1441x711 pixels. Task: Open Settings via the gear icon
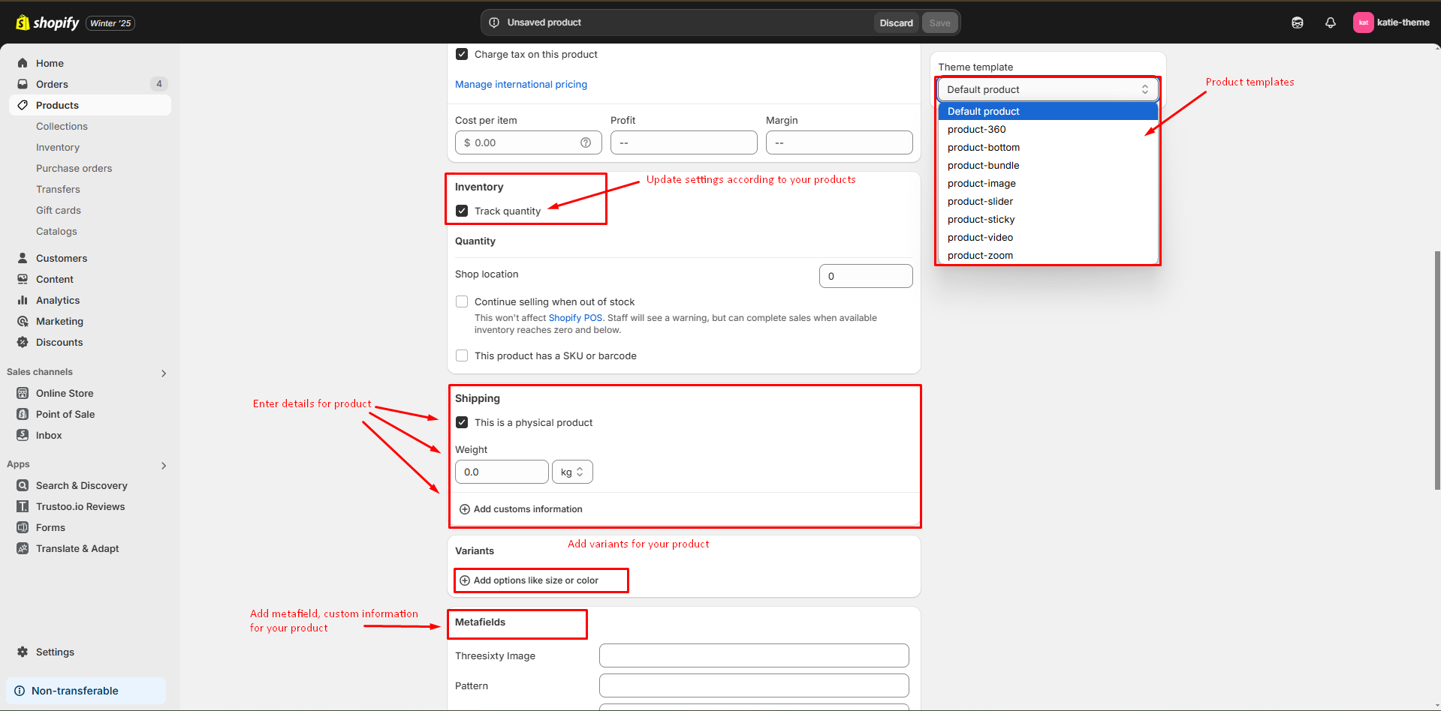click(x=23, y=652)
